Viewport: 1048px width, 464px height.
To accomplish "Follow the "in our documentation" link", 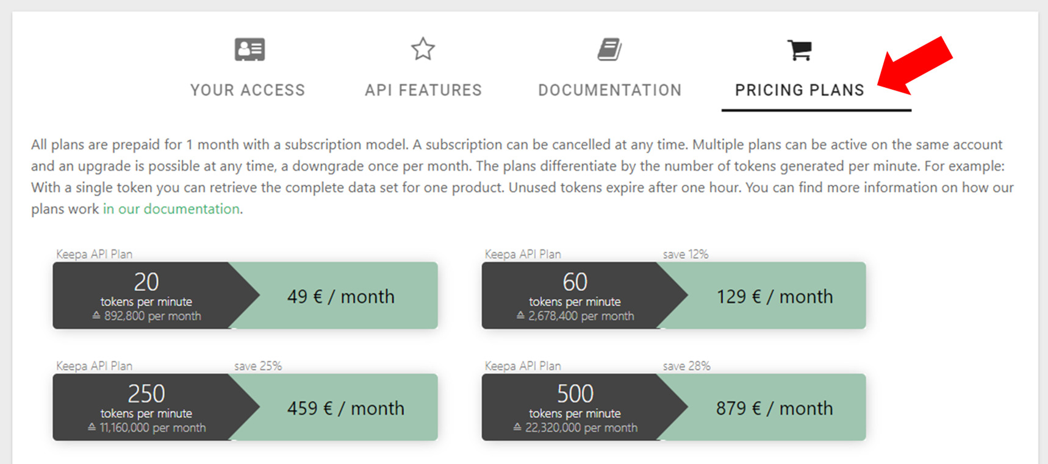I will (171, 209).
